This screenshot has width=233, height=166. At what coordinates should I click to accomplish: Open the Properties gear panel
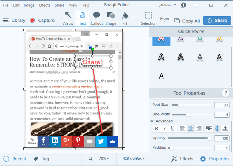click(215, 159)
